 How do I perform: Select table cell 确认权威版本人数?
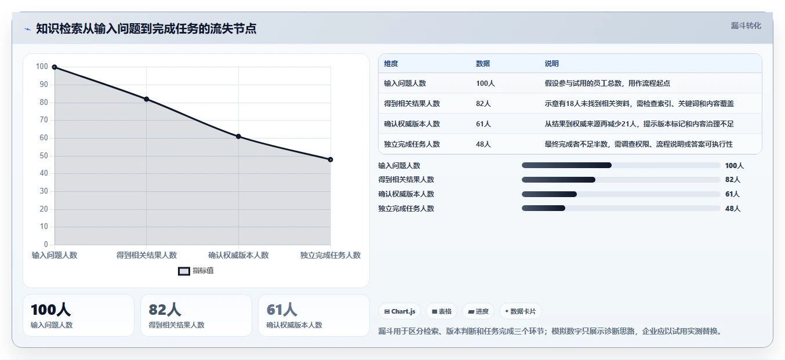[412, 124]
